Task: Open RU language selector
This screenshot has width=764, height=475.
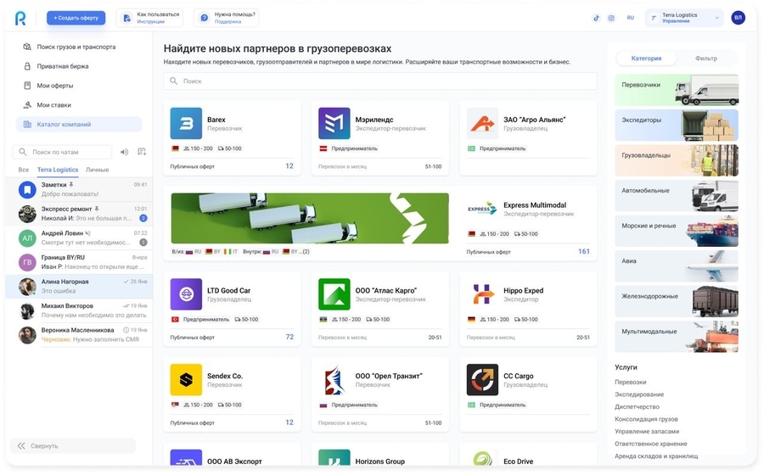Action: pos(631,18)
